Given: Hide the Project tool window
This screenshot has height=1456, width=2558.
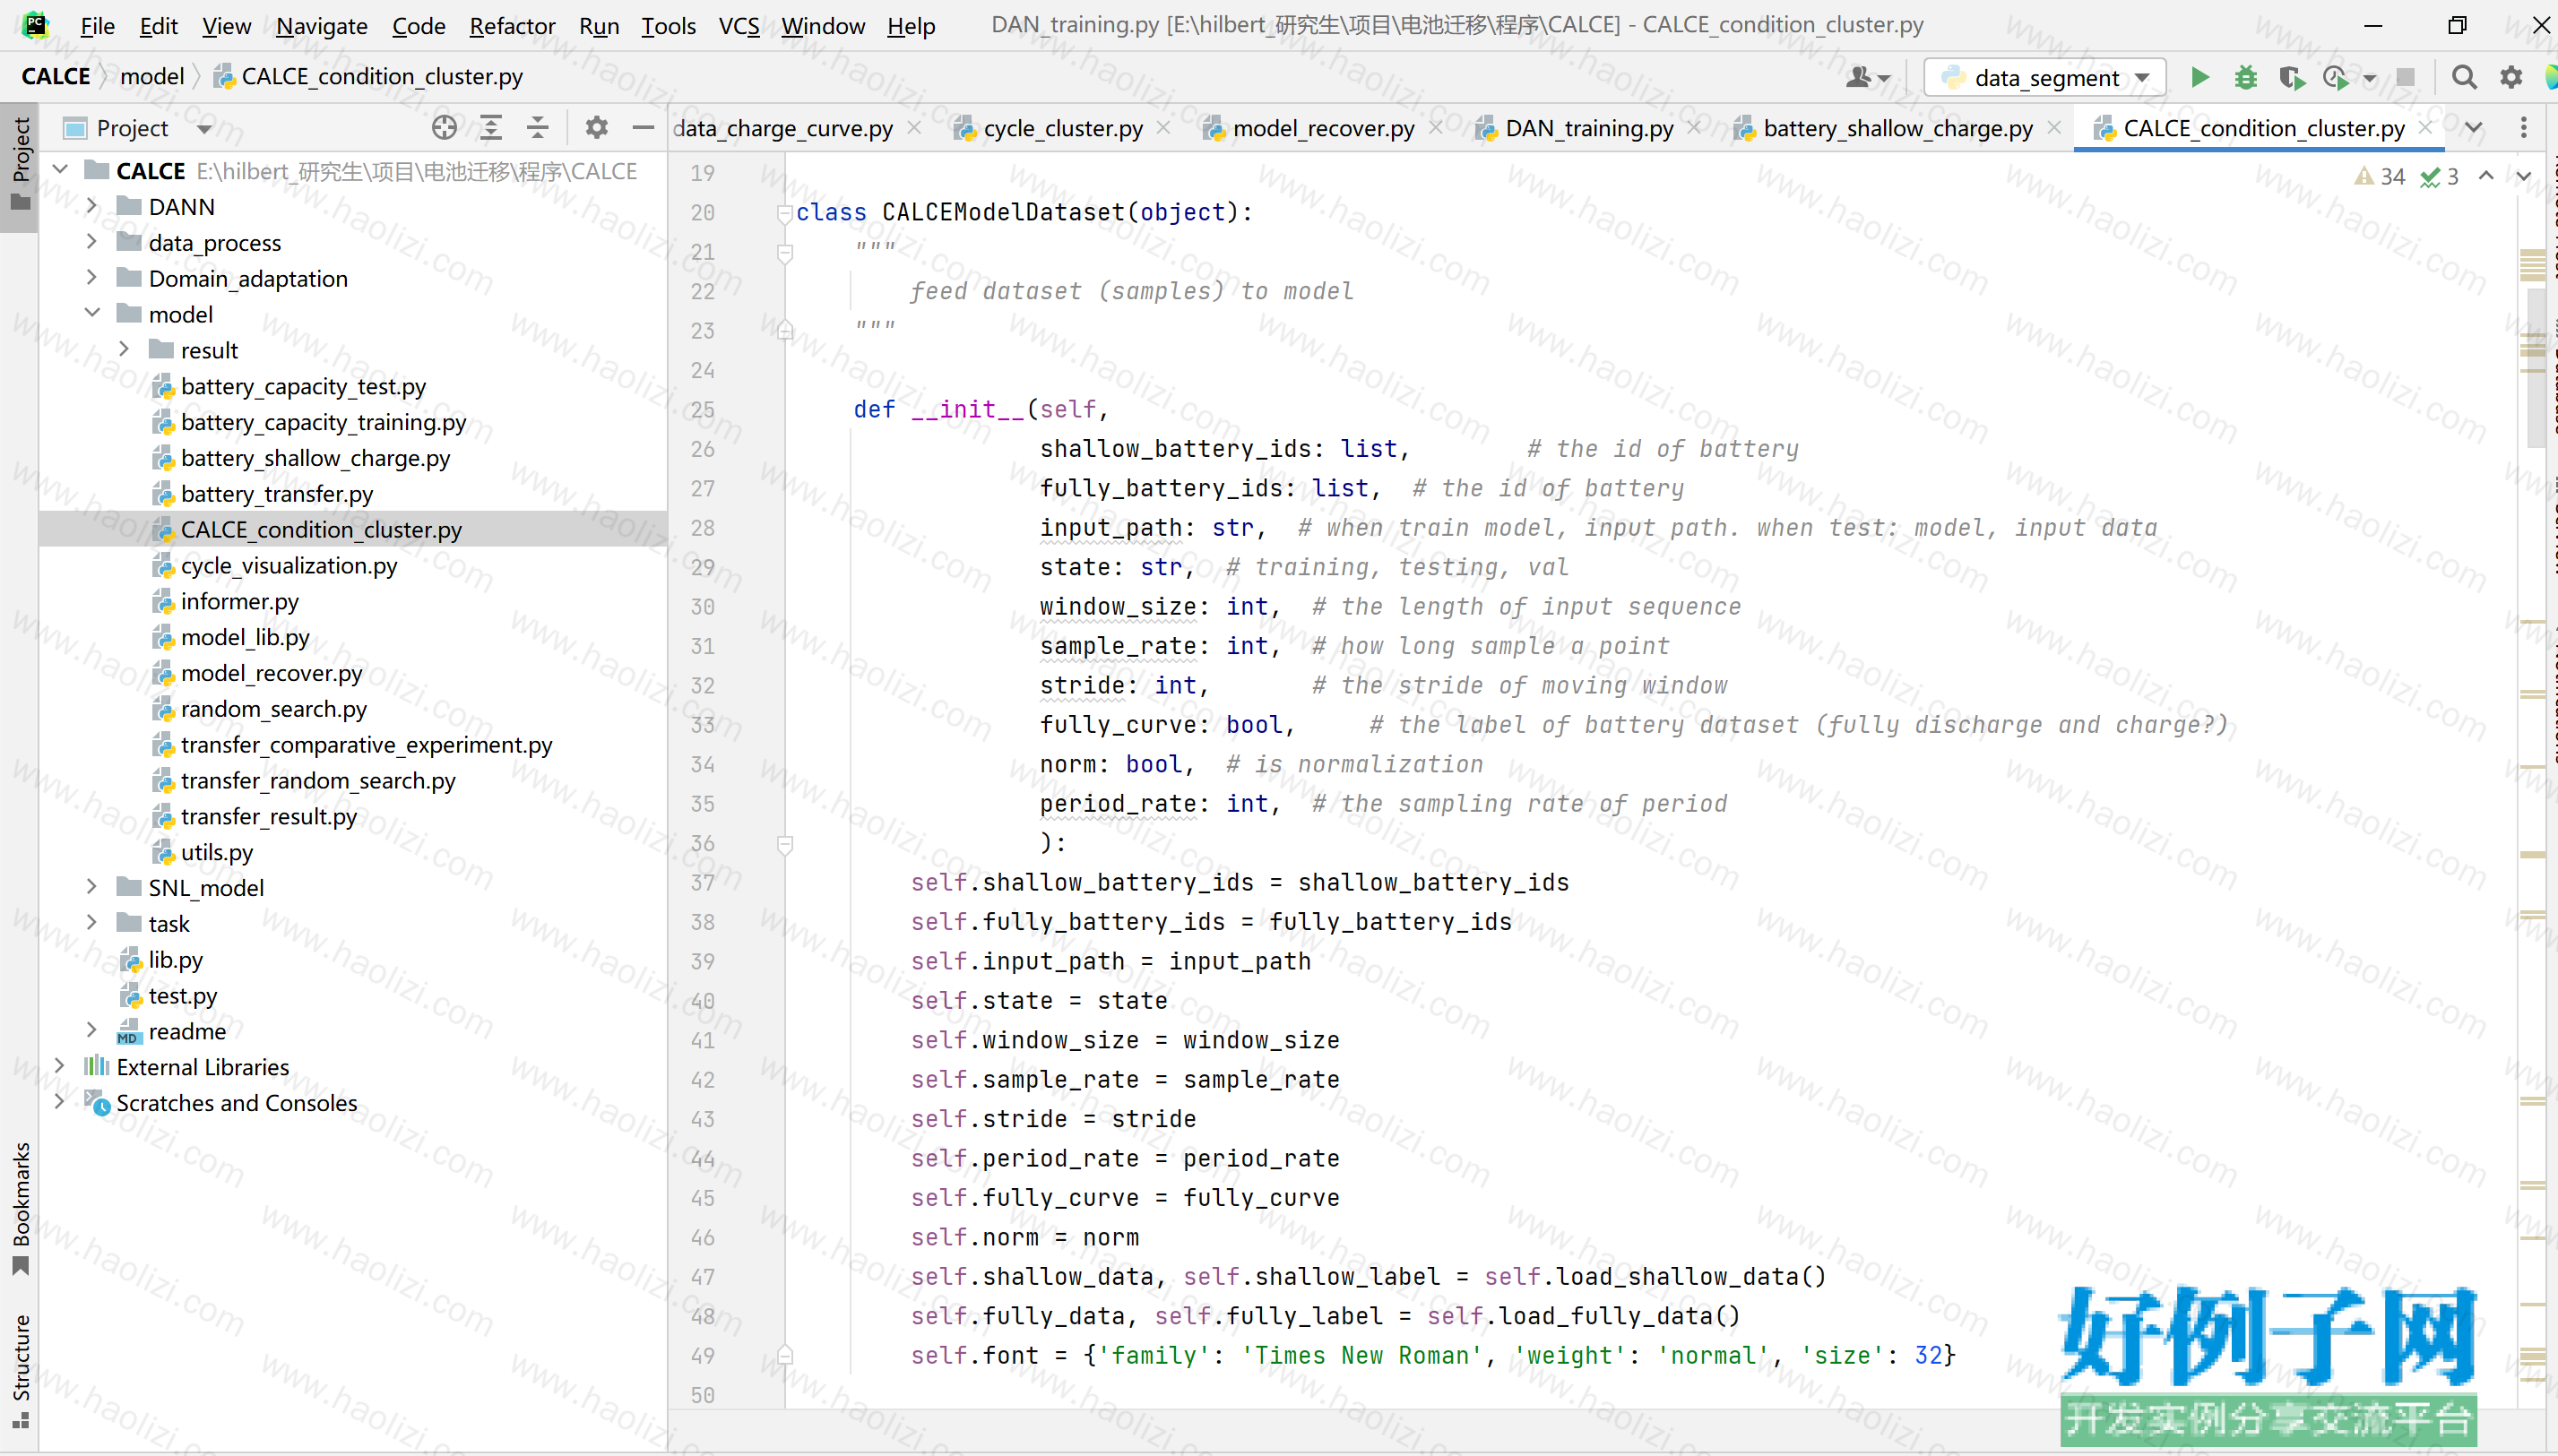Looking at the screenshot, I should tap(643, 127).
